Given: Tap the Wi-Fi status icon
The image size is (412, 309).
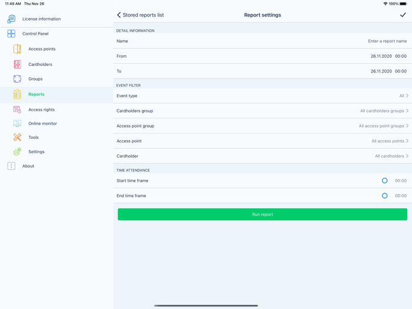Looking at the screenshot, I should pyautogui.click(x=385, y=4).
